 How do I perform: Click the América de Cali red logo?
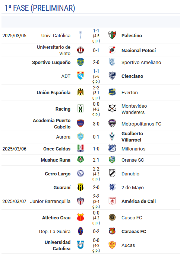point(112,201)
